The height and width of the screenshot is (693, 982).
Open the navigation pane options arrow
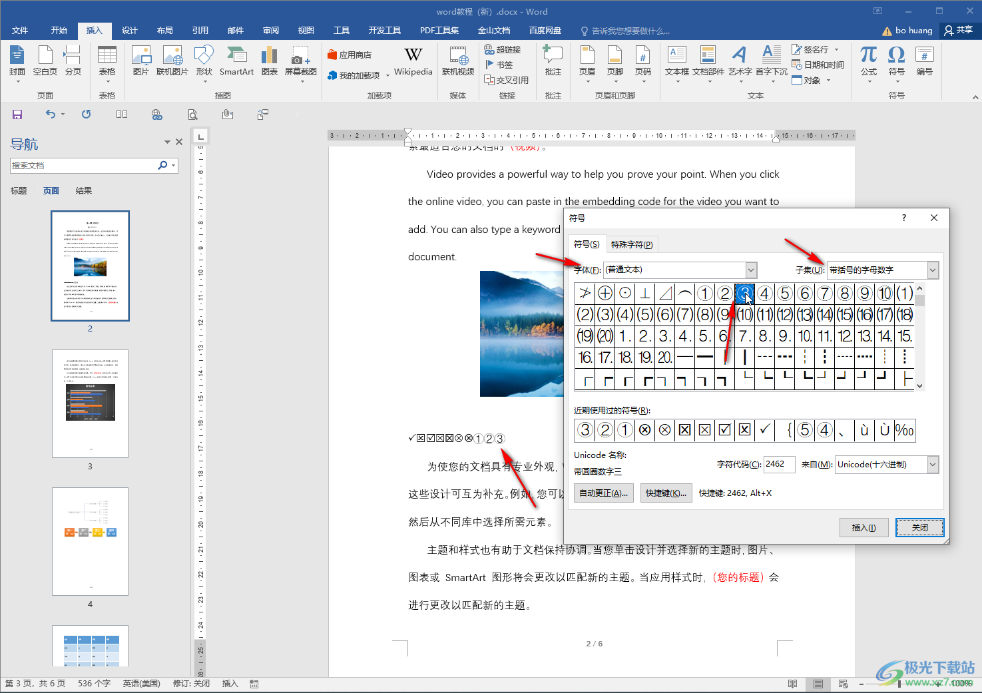(x=167, y=142)
